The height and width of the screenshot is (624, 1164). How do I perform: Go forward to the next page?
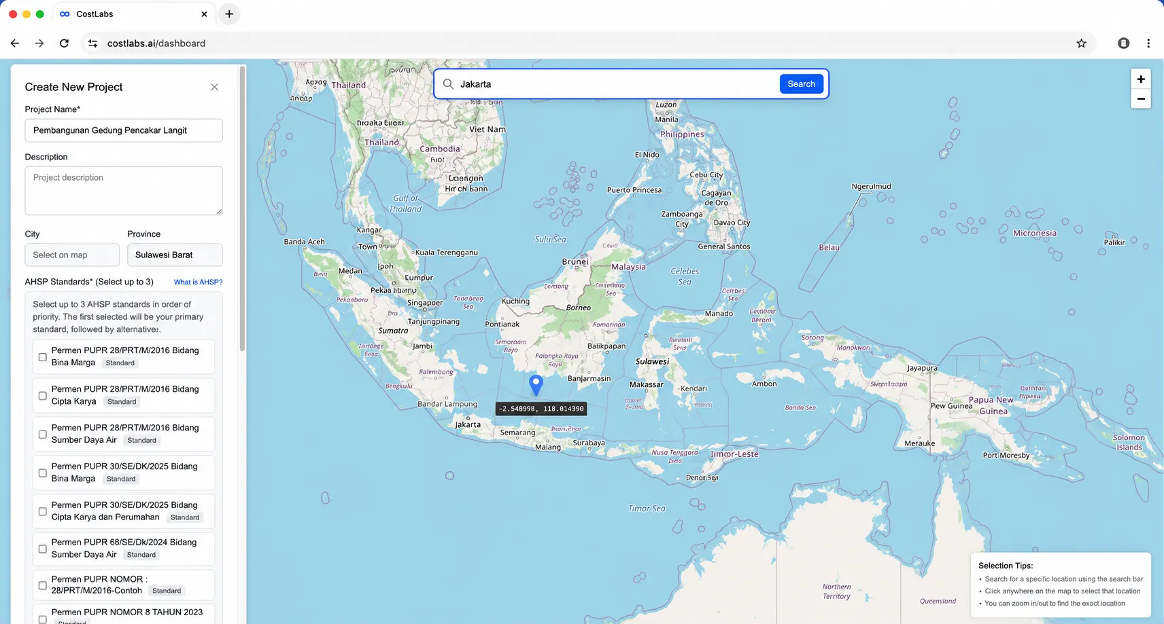click(39, 43)
